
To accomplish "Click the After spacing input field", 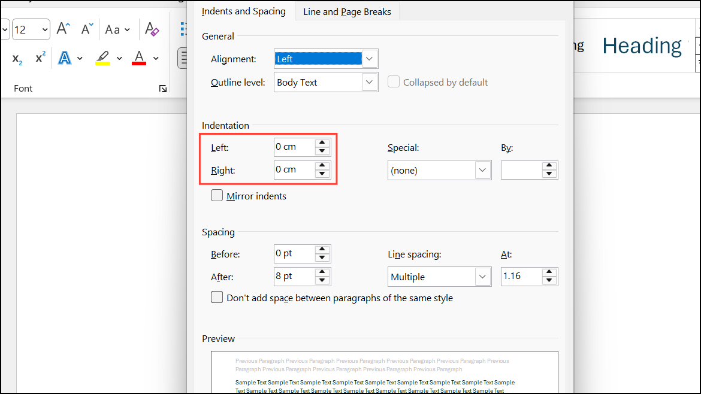I will click(x=294, y=277).
